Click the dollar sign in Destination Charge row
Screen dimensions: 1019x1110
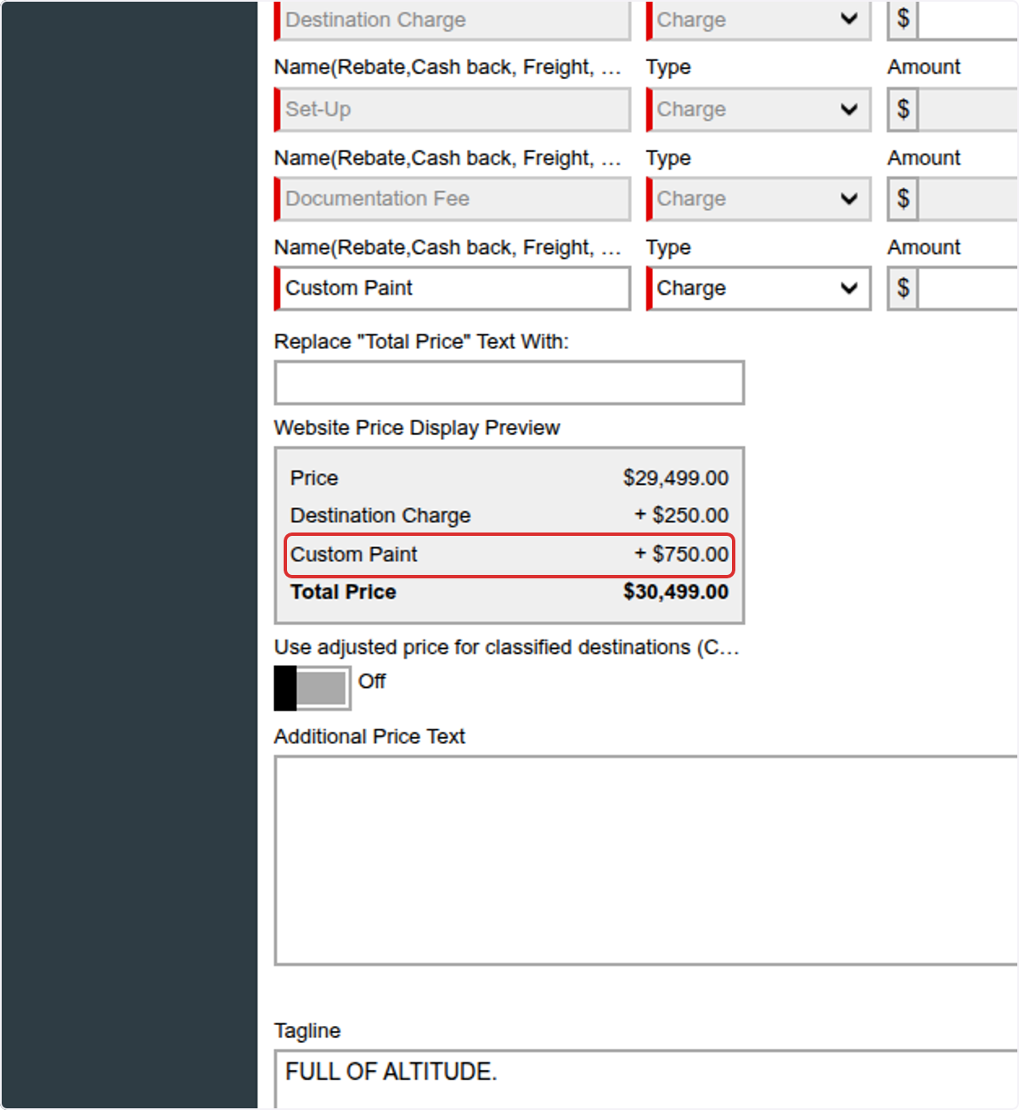pyautogui.click(x=903, y=19)
